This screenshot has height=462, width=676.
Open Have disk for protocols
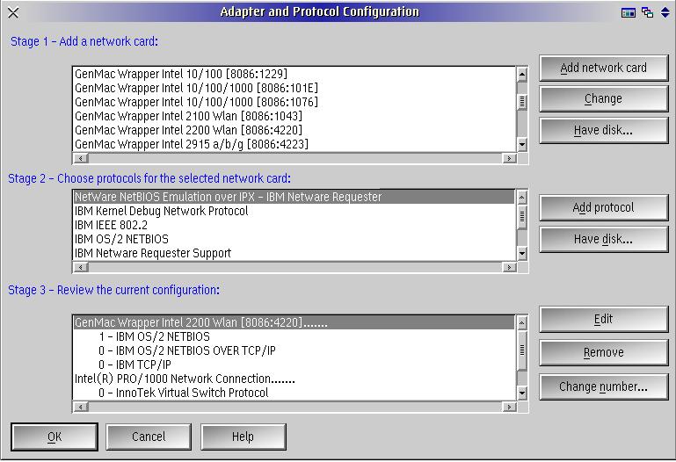tap(604, 240)
